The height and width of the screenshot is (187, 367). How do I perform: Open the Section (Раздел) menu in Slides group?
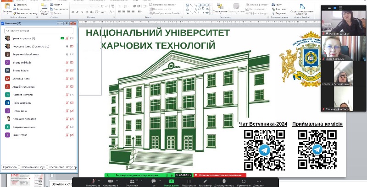pyautogui.click(x=56, y=13)
